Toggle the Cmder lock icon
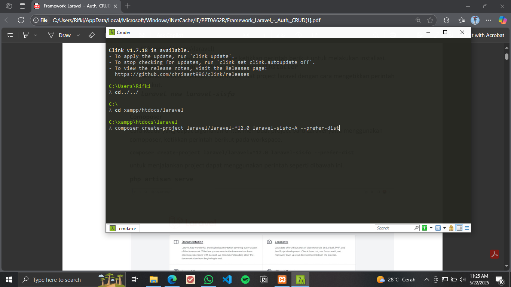511x287 pixels. coord(451,228)
